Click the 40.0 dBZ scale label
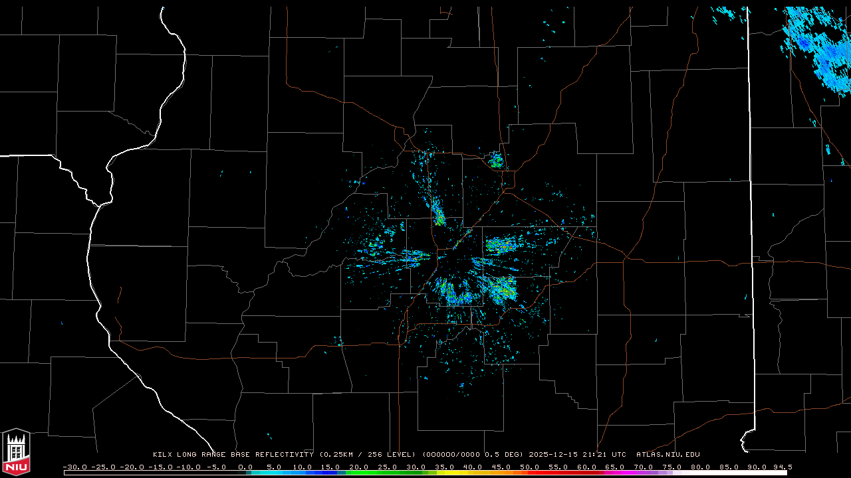The image size is (851, 478). tap(473, 467)
